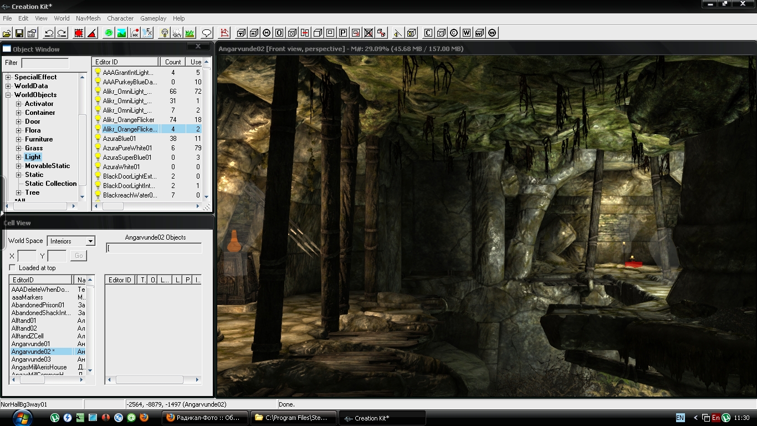Screen dimensions: 757x426
Task: Click the boxed W toolbar icon
Action: point(467,33)
